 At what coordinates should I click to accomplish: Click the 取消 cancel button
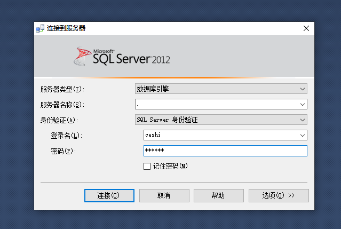(x=164, y=195)
